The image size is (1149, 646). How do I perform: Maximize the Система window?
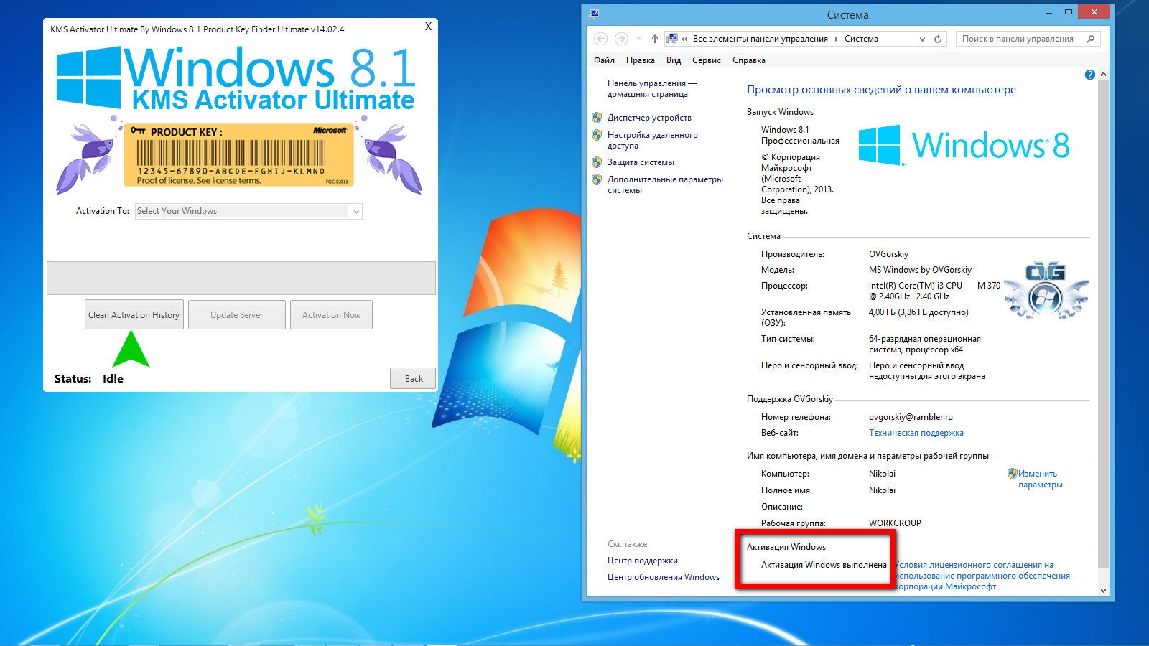pyautogui.click(x=1069, y=12)
